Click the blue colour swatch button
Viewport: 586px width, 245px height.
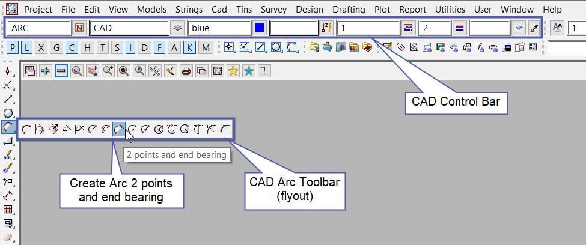[260, 28]
